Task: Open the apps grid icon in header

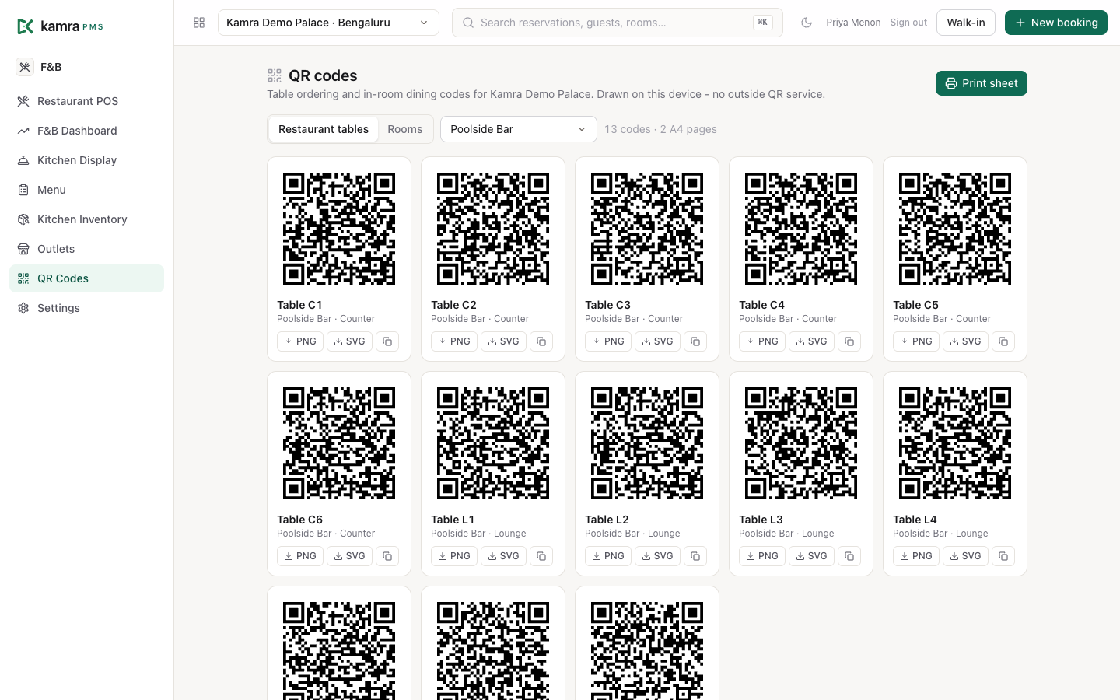Action: (199, 23)
